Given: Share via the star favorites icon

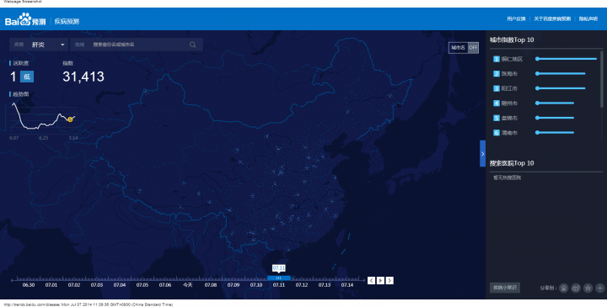Looking at the screenshot, I should 588,288.
